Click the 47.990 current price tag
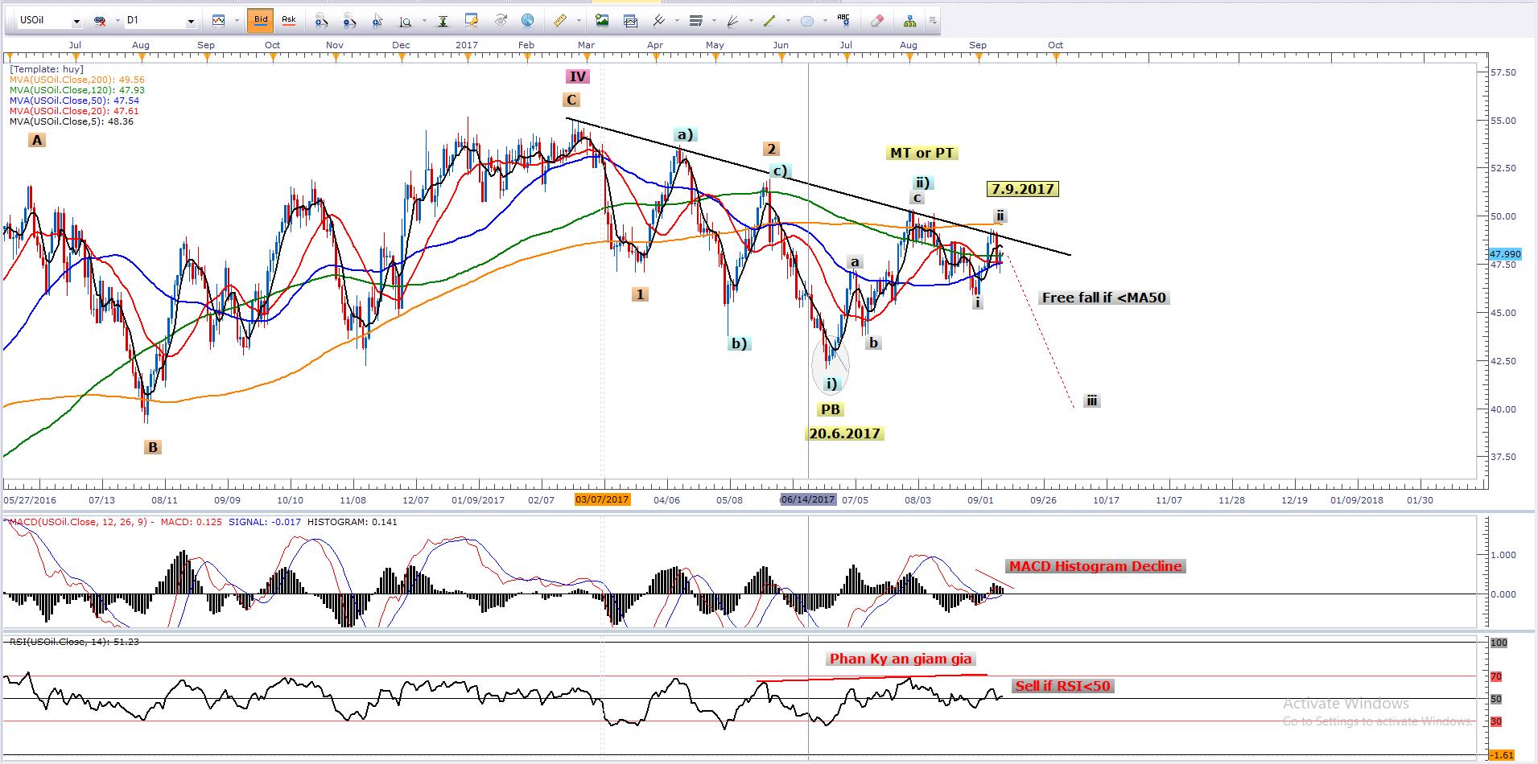 pos(1504,254)
